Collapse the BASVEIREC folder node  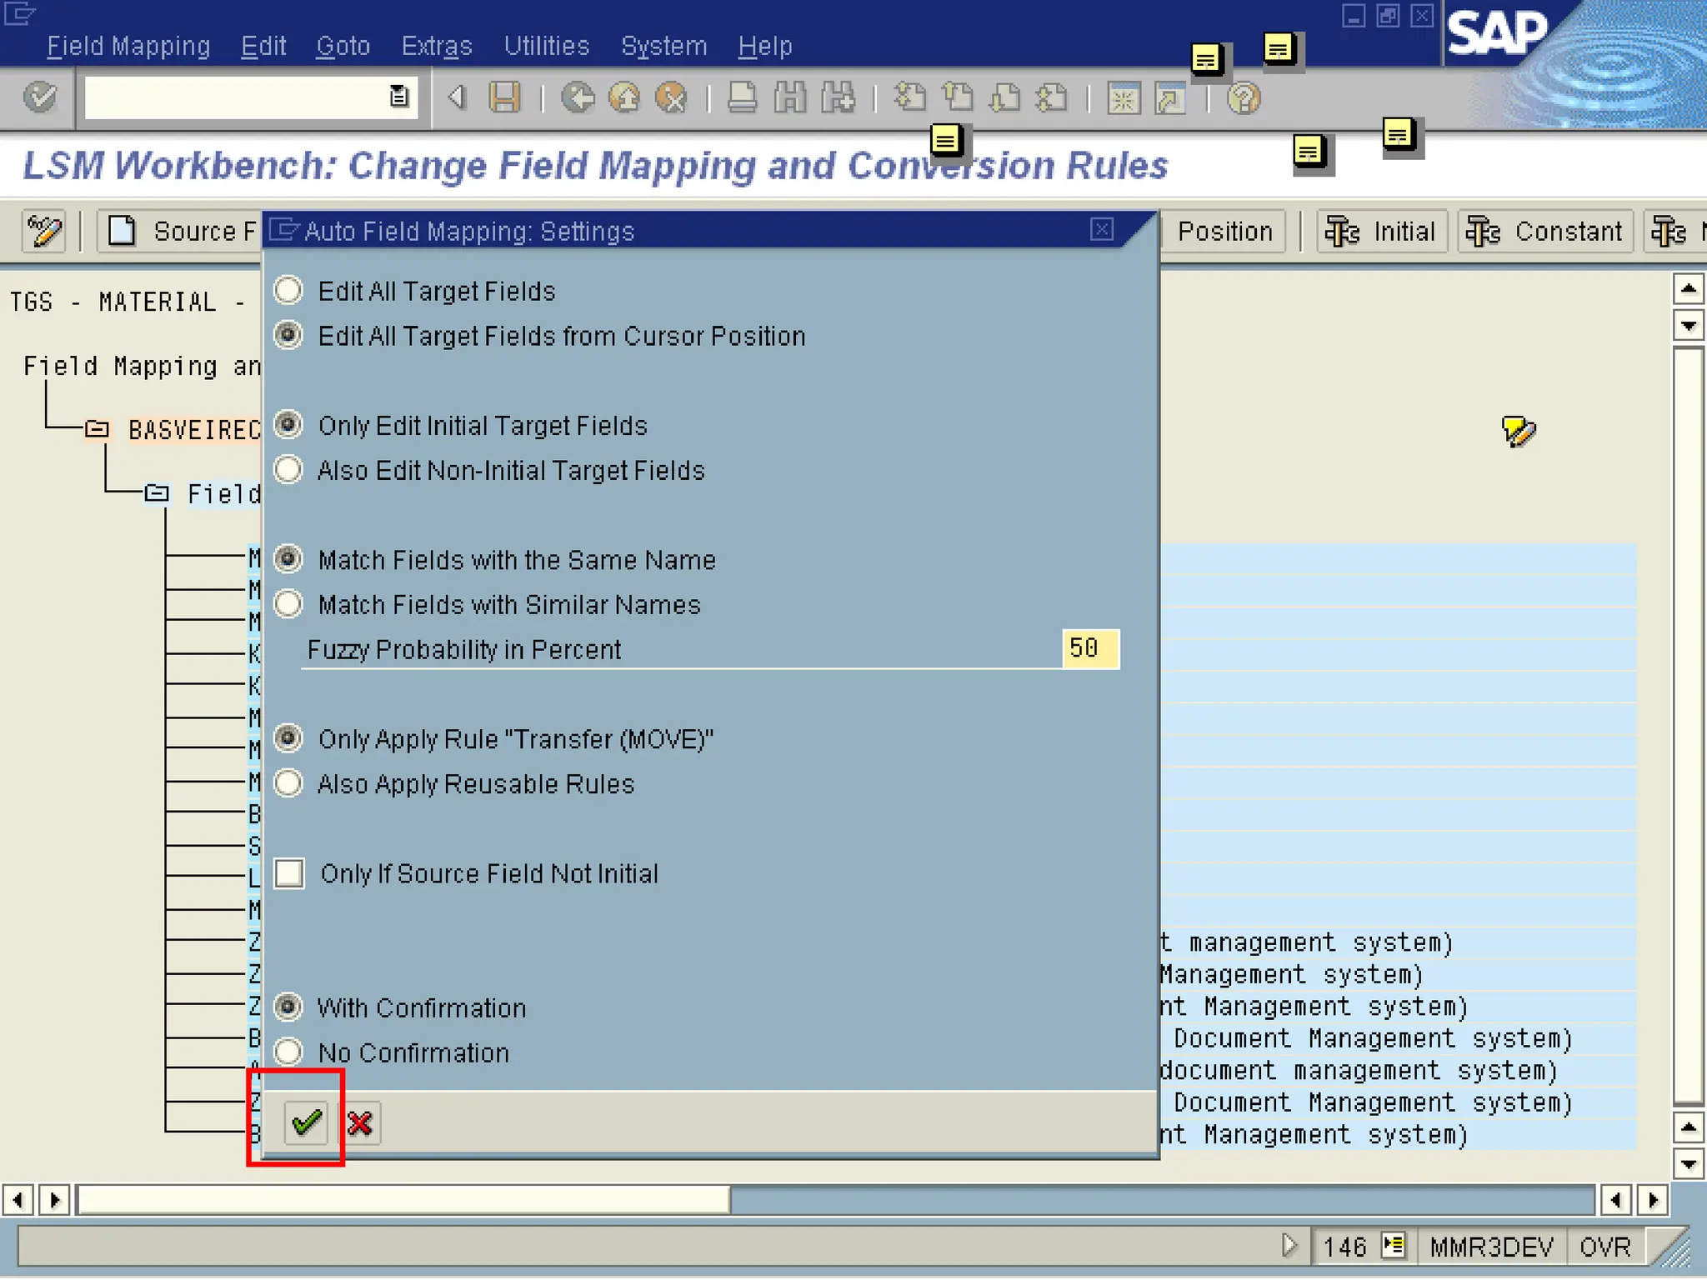[98, 429]
